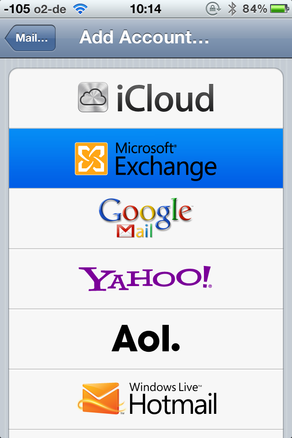Tap the Add Account… title

pos(144,37)
